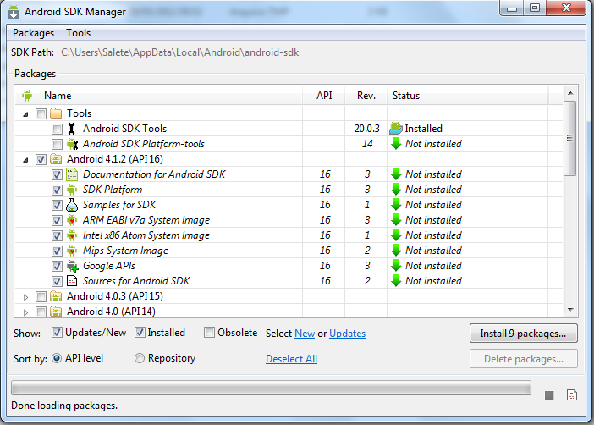Check the Android SDK Tools checkbox
The image size is (594, 425).
point(57,129)
